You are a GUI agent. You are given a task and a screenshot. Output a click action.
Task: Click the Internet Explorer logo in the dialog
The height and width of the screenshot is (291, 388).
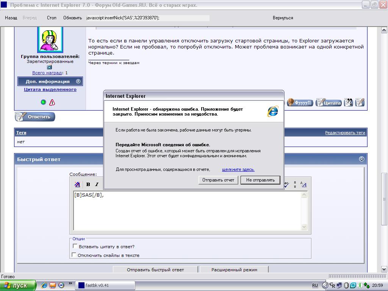[273, 112]
